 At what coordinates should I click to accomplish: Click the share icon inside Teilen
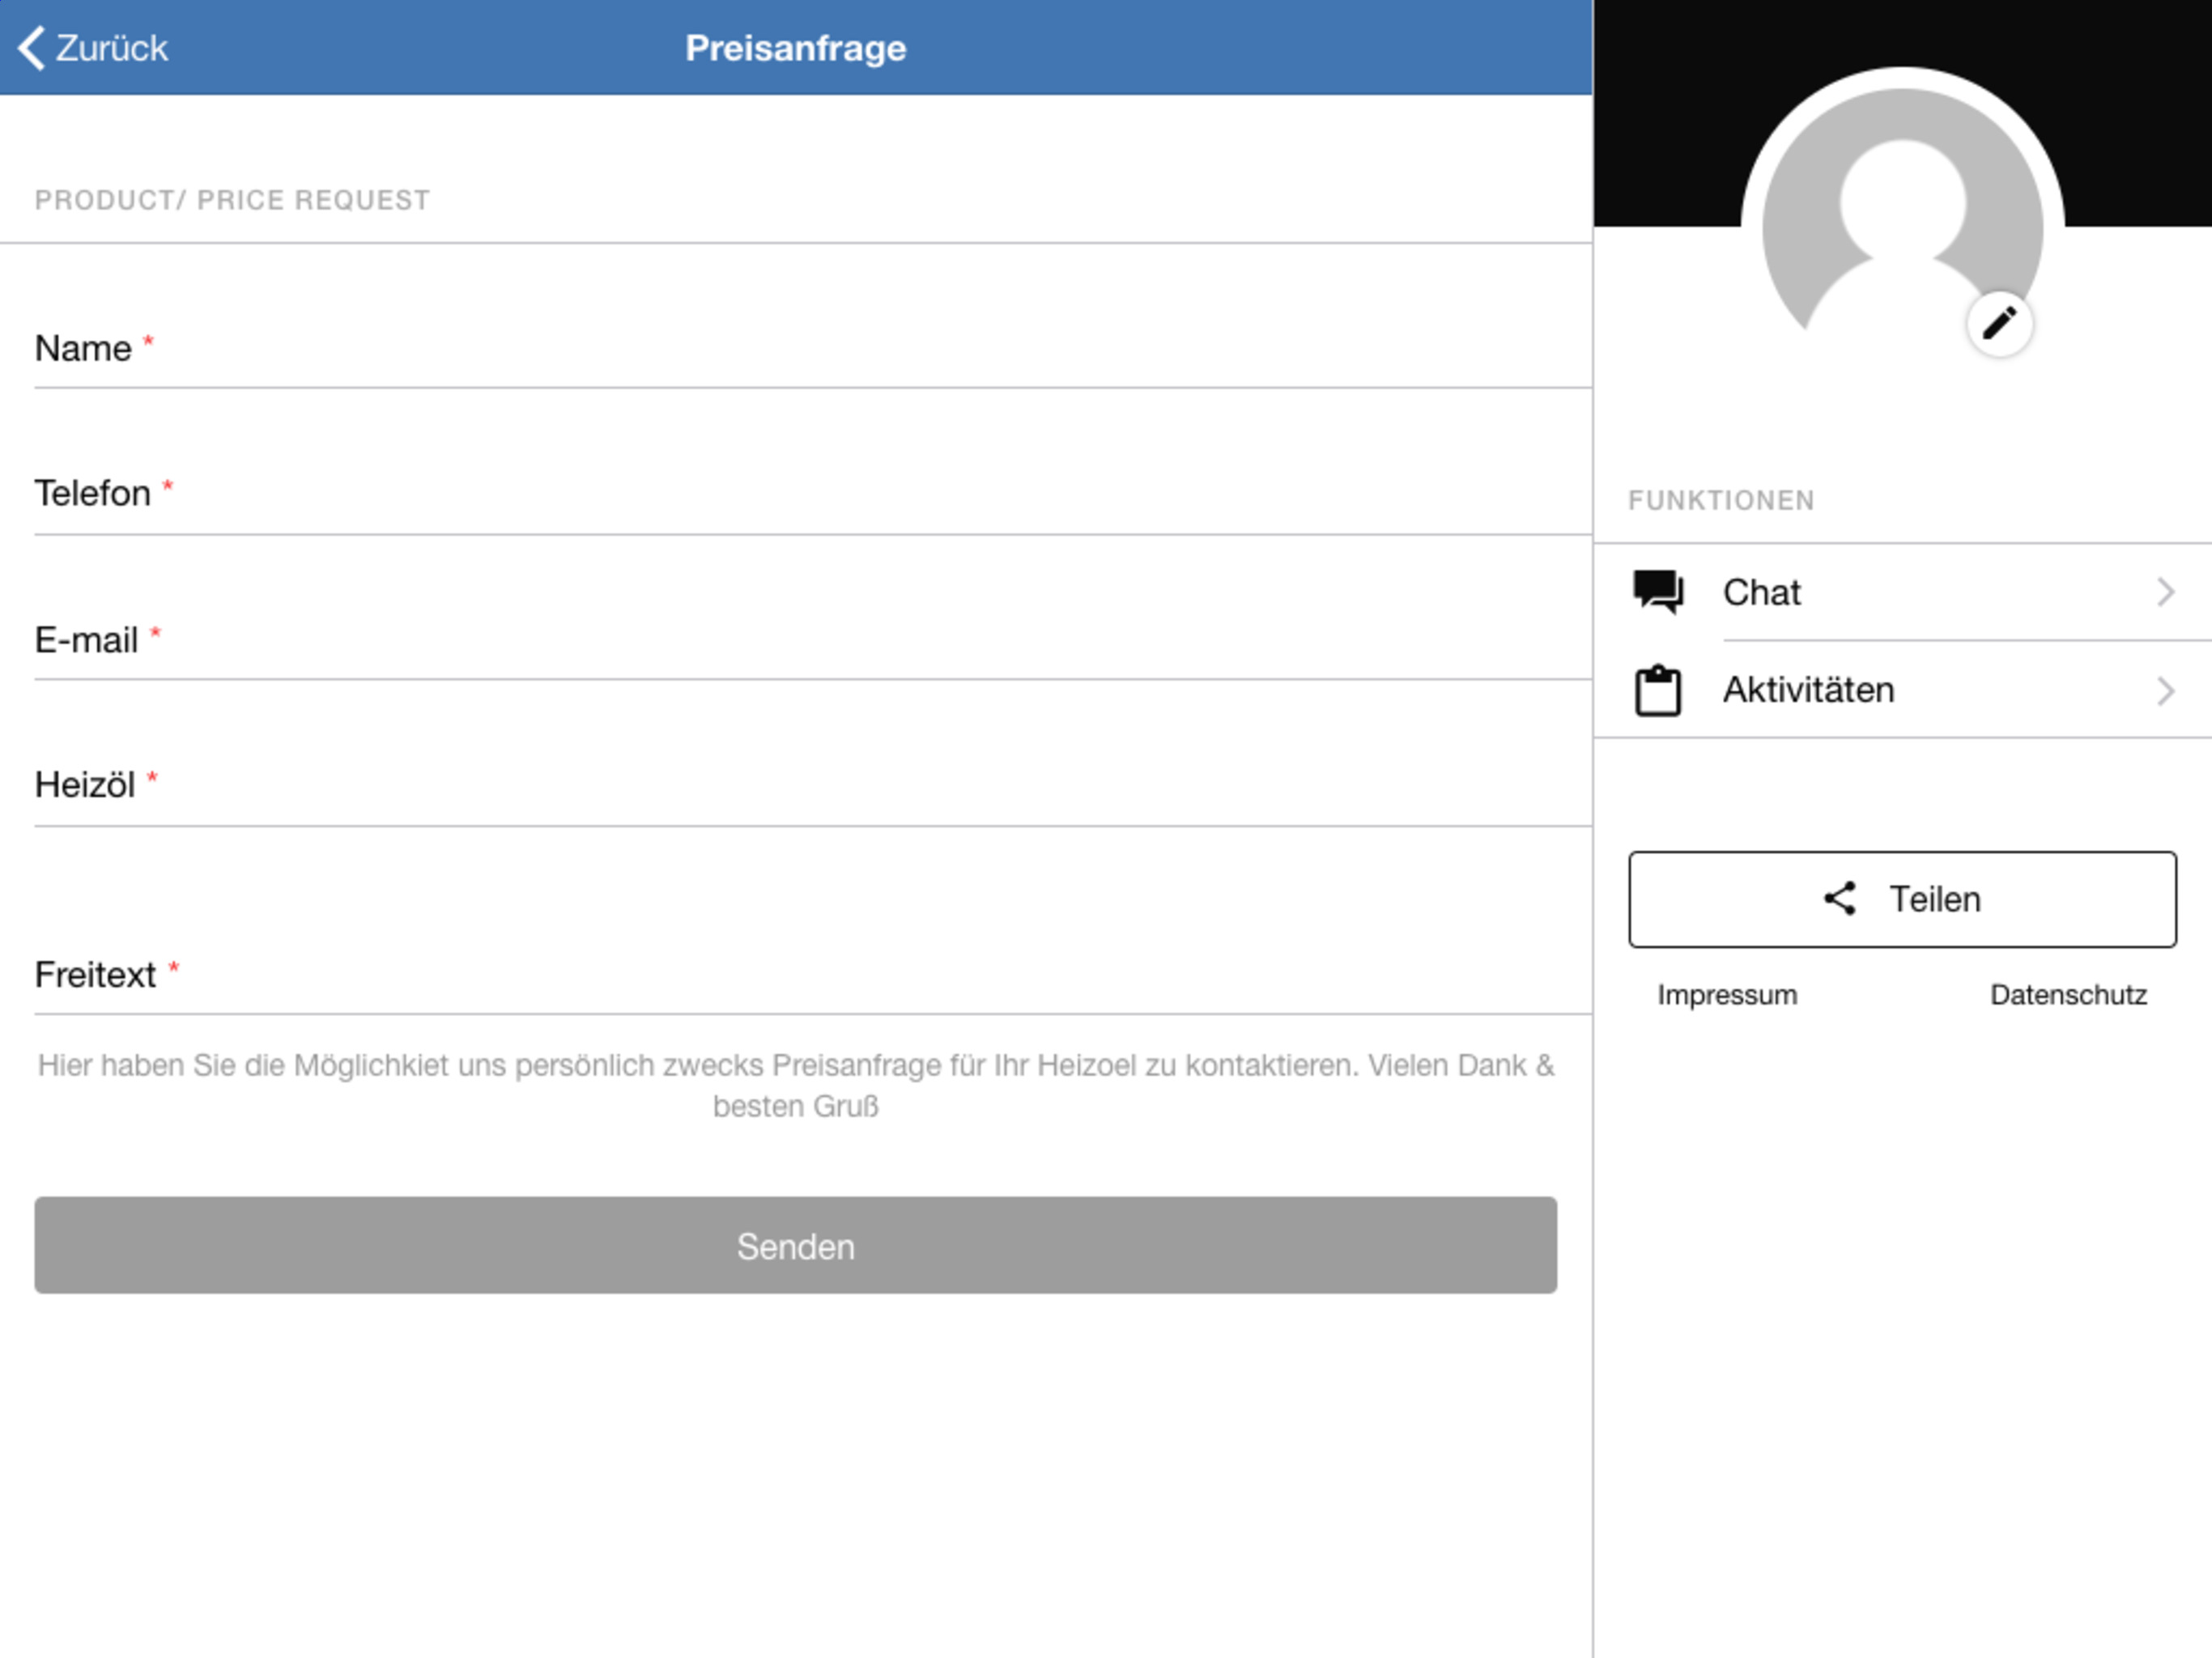1840,898
